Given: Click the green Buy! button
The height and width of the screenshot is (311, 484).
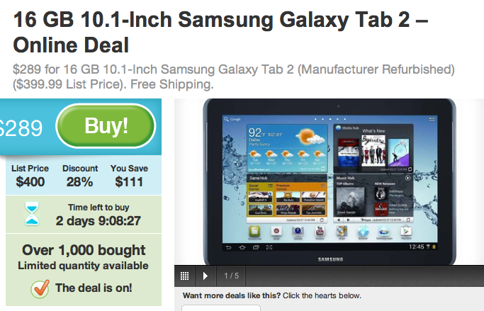Looking at the screenshot, I should [106, 126].
